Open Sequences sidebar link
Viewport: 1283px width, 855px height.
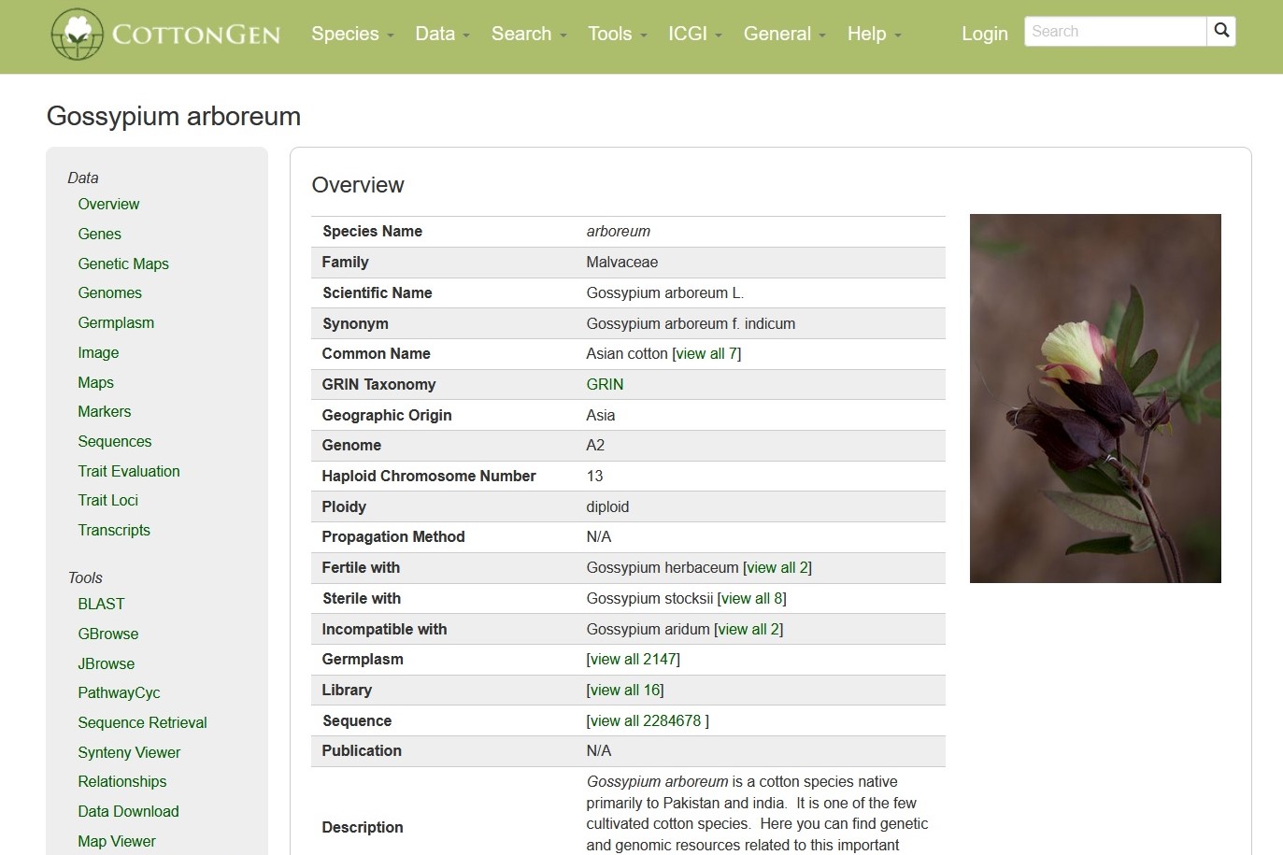(x=115, y=441)
